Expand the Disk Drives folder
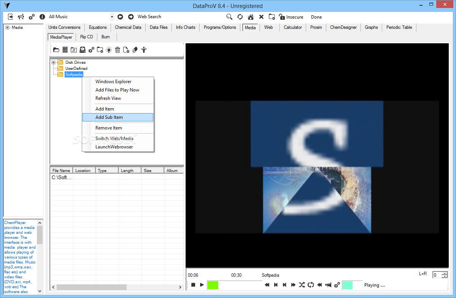The height and width of the screenshot is (298, 456). [x=54, y=62]
